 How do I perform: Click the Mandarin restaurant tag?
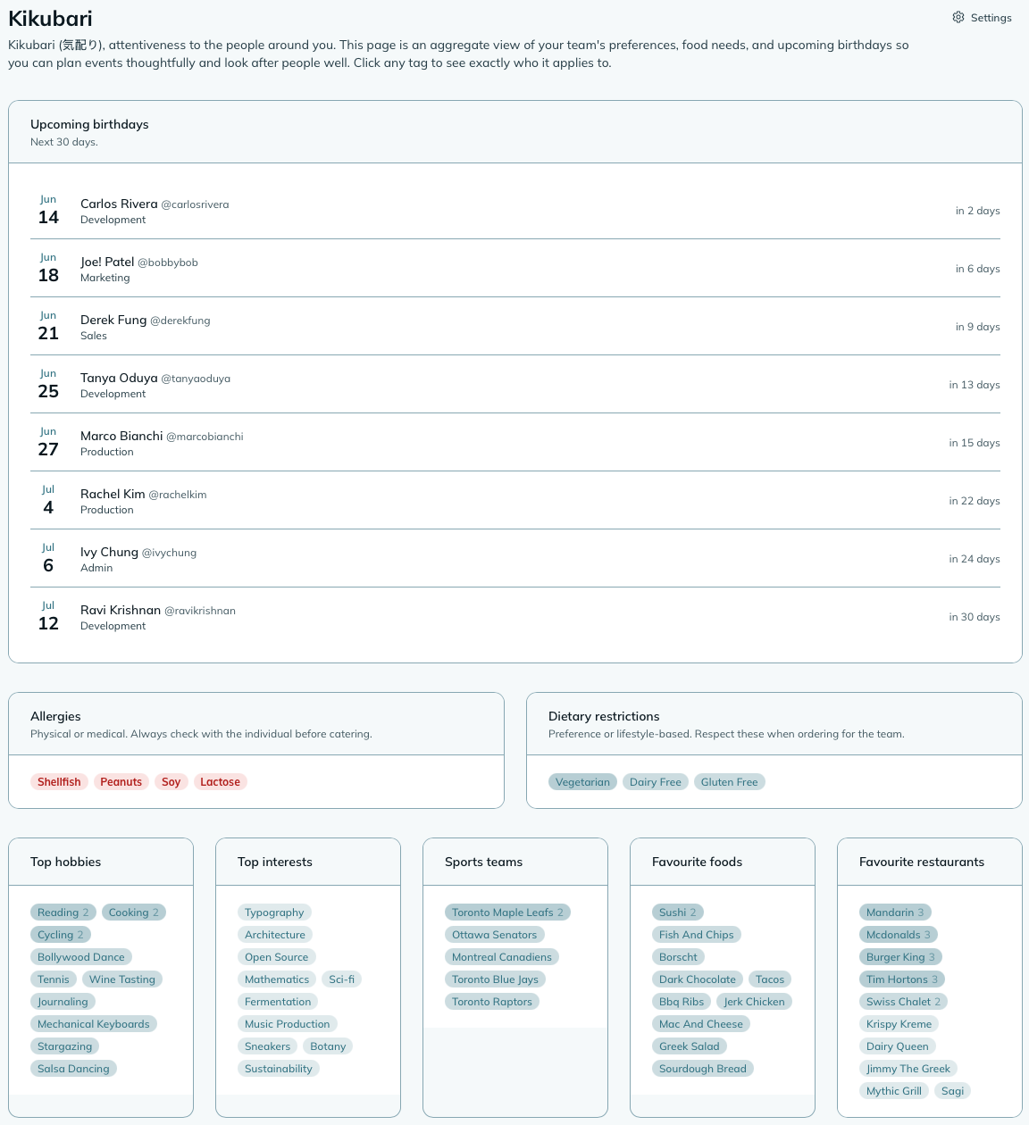tap(896, 912)
